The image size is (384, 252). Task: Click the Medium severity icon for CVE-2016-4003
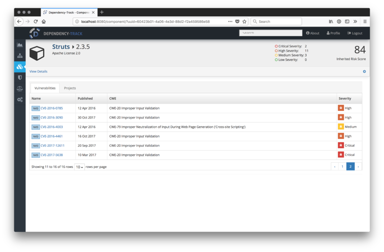[x=341, y=127]
